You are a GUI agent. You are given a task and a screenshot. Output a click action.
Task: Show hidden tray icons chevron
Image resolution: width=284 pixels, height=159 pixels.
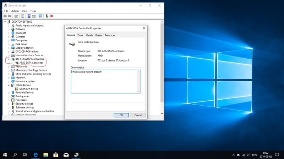pos(234,155)
